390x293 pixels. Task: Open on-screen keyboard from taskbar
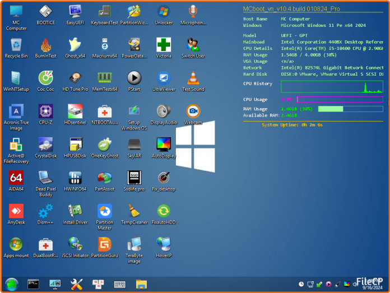tap(120, 284)
